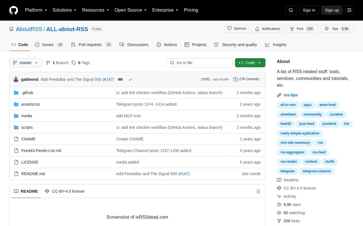Open the Actions tab
The width and height of the screenshot is (363, 226).
pyautogui.click(x=167, y=45)
